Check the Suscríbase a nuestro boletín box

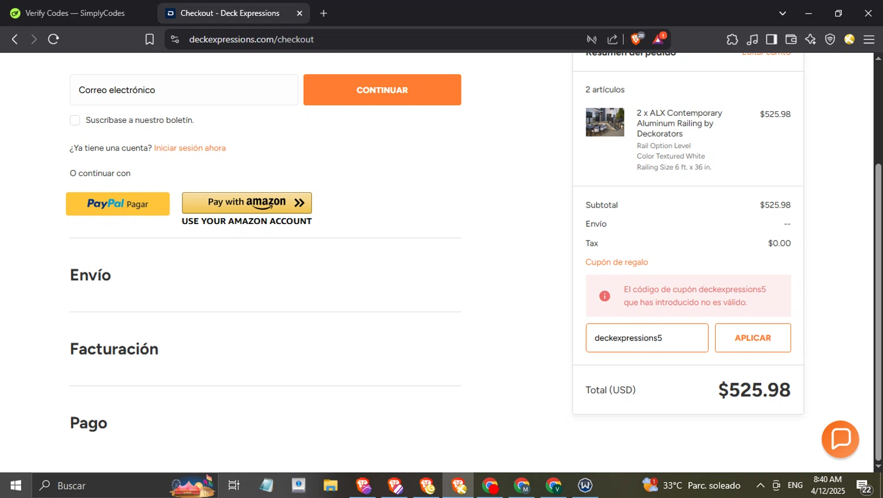(75, 120)
